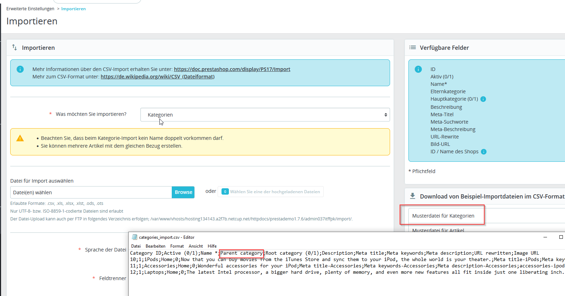Click the 'Meta-Titel' field entry

coord(442,114)
